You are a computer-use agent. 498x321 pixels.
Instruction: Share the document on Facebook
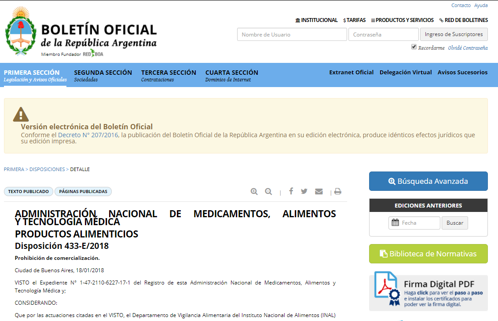[291, 191]
